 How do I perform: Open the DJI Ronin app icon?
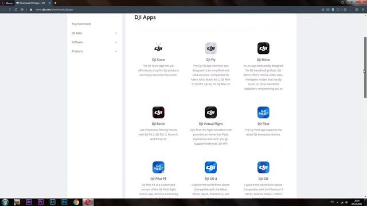tap(158, 112)
